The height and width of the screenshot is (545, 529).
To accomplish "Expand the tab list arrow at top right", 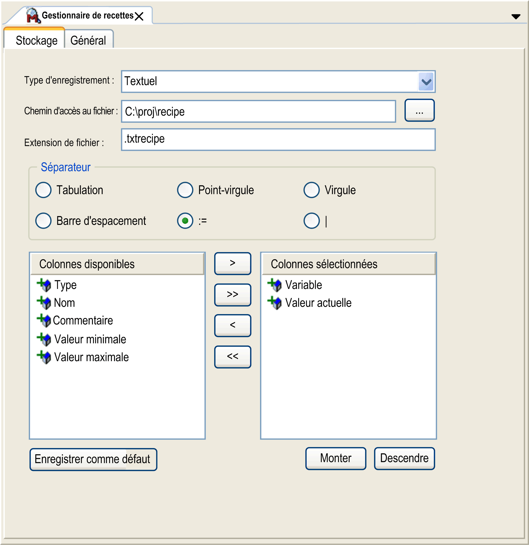I will click(516, 17).
